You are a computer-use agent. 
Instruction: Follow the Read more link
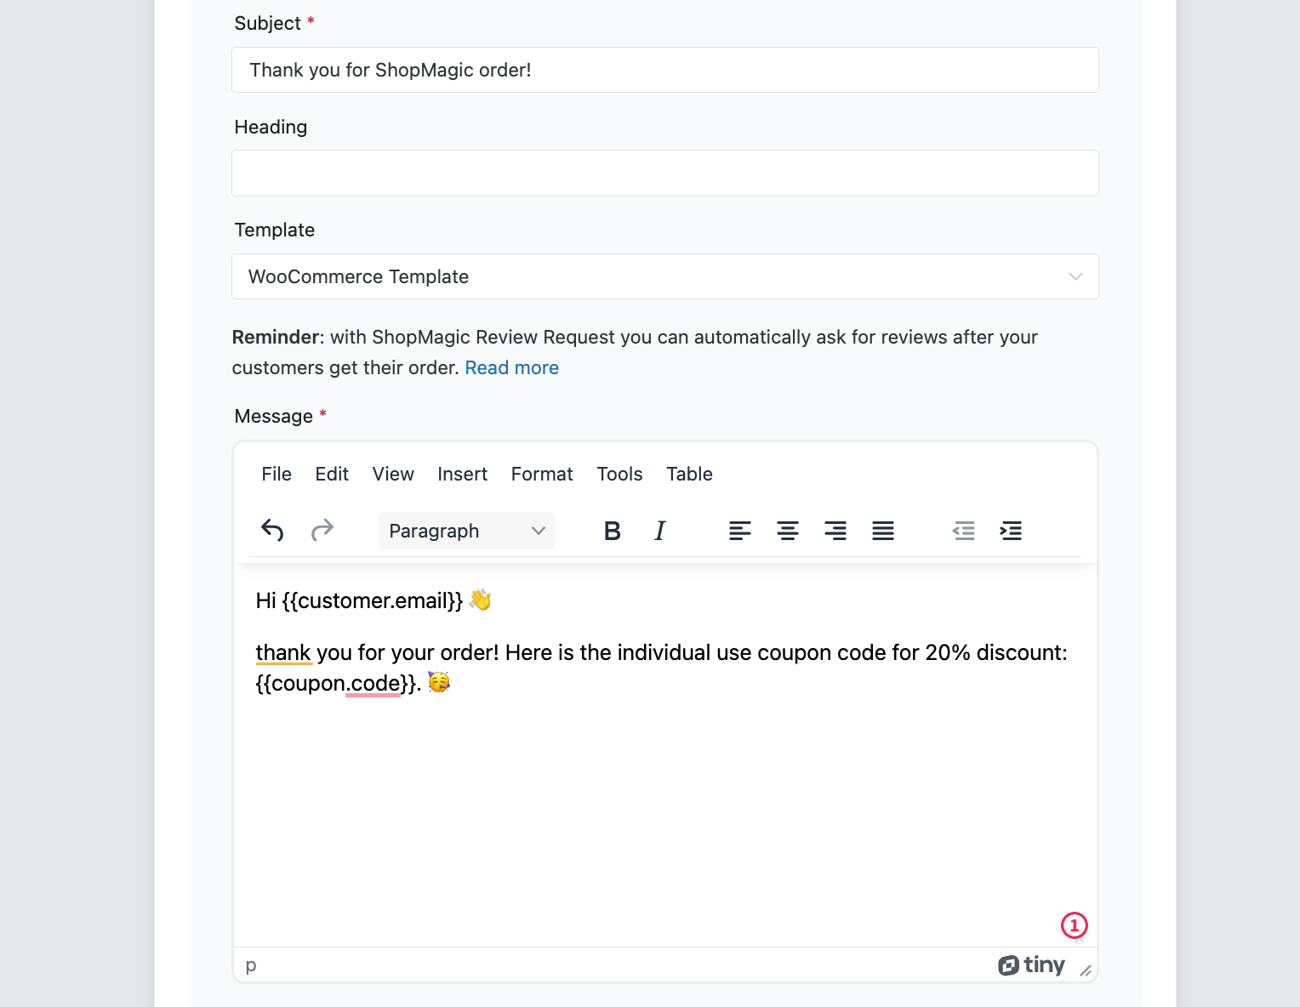point(511,367)
